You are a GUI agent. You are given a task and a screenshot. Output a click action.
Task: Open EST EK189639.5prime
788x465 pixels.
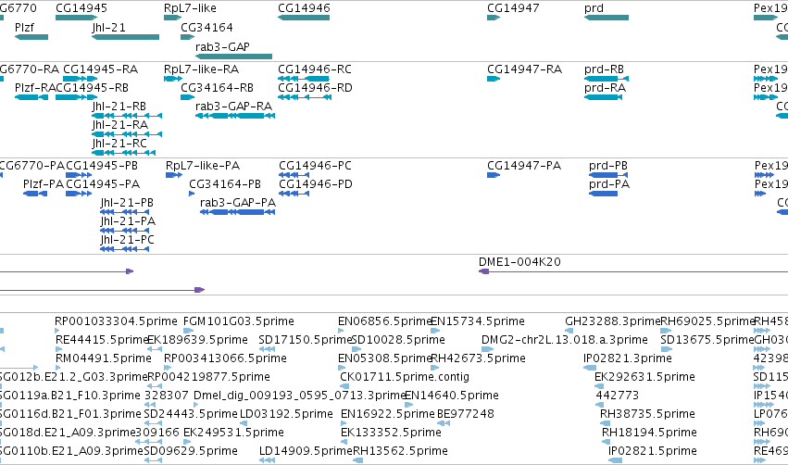[x=197, y=340]
